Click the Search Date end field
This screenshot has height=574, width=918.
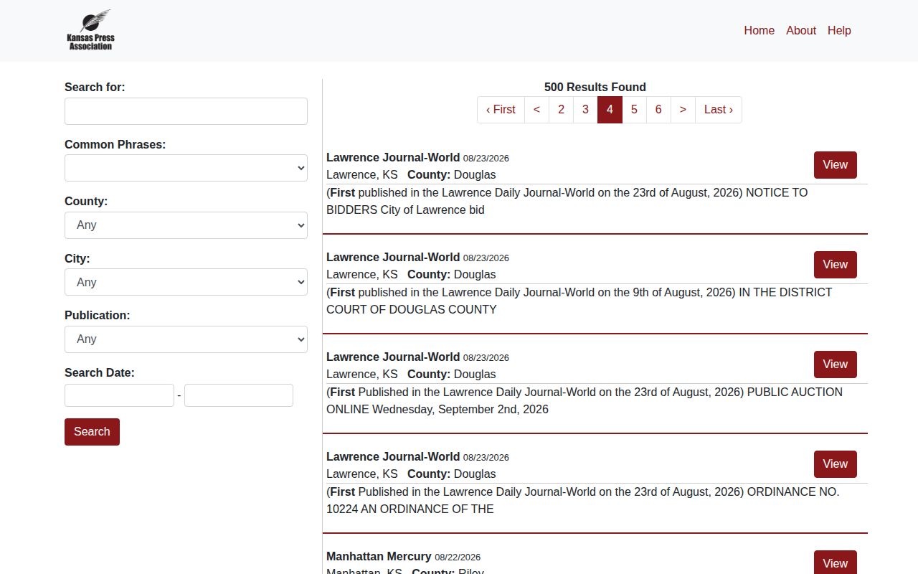point(239,395)
